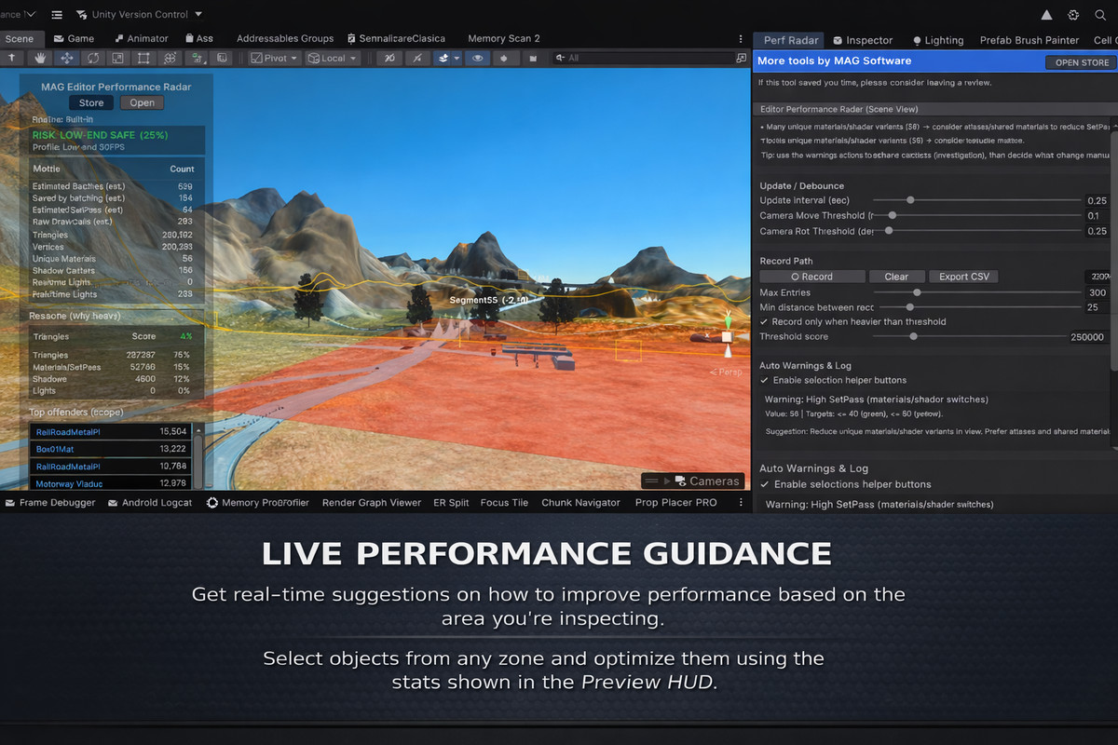The height and width of the screenshot is (745, 1118).
Task: Switch to the Lighting tab
Action: [937, 41]
